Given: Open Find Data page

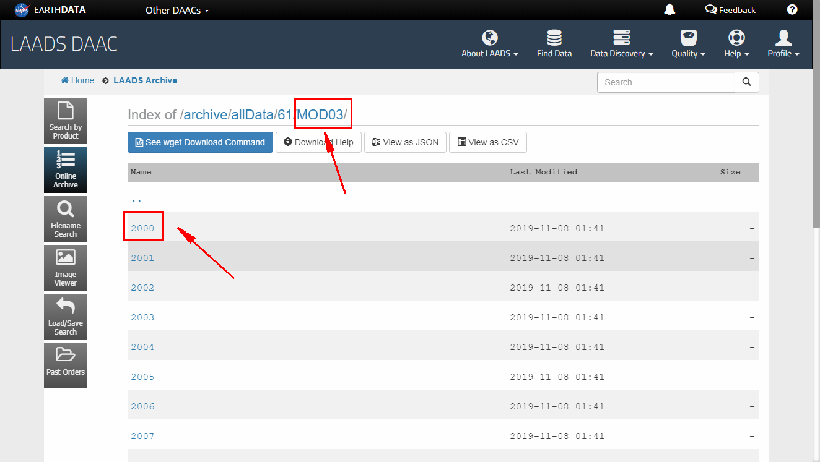Looking at the screenshot, I should pos(554,45).
